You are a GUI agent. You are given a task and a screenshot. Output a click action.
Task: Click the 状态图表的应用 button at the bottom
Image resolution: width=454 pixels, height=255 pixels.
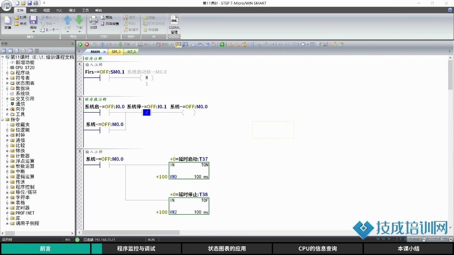point(227,249)
